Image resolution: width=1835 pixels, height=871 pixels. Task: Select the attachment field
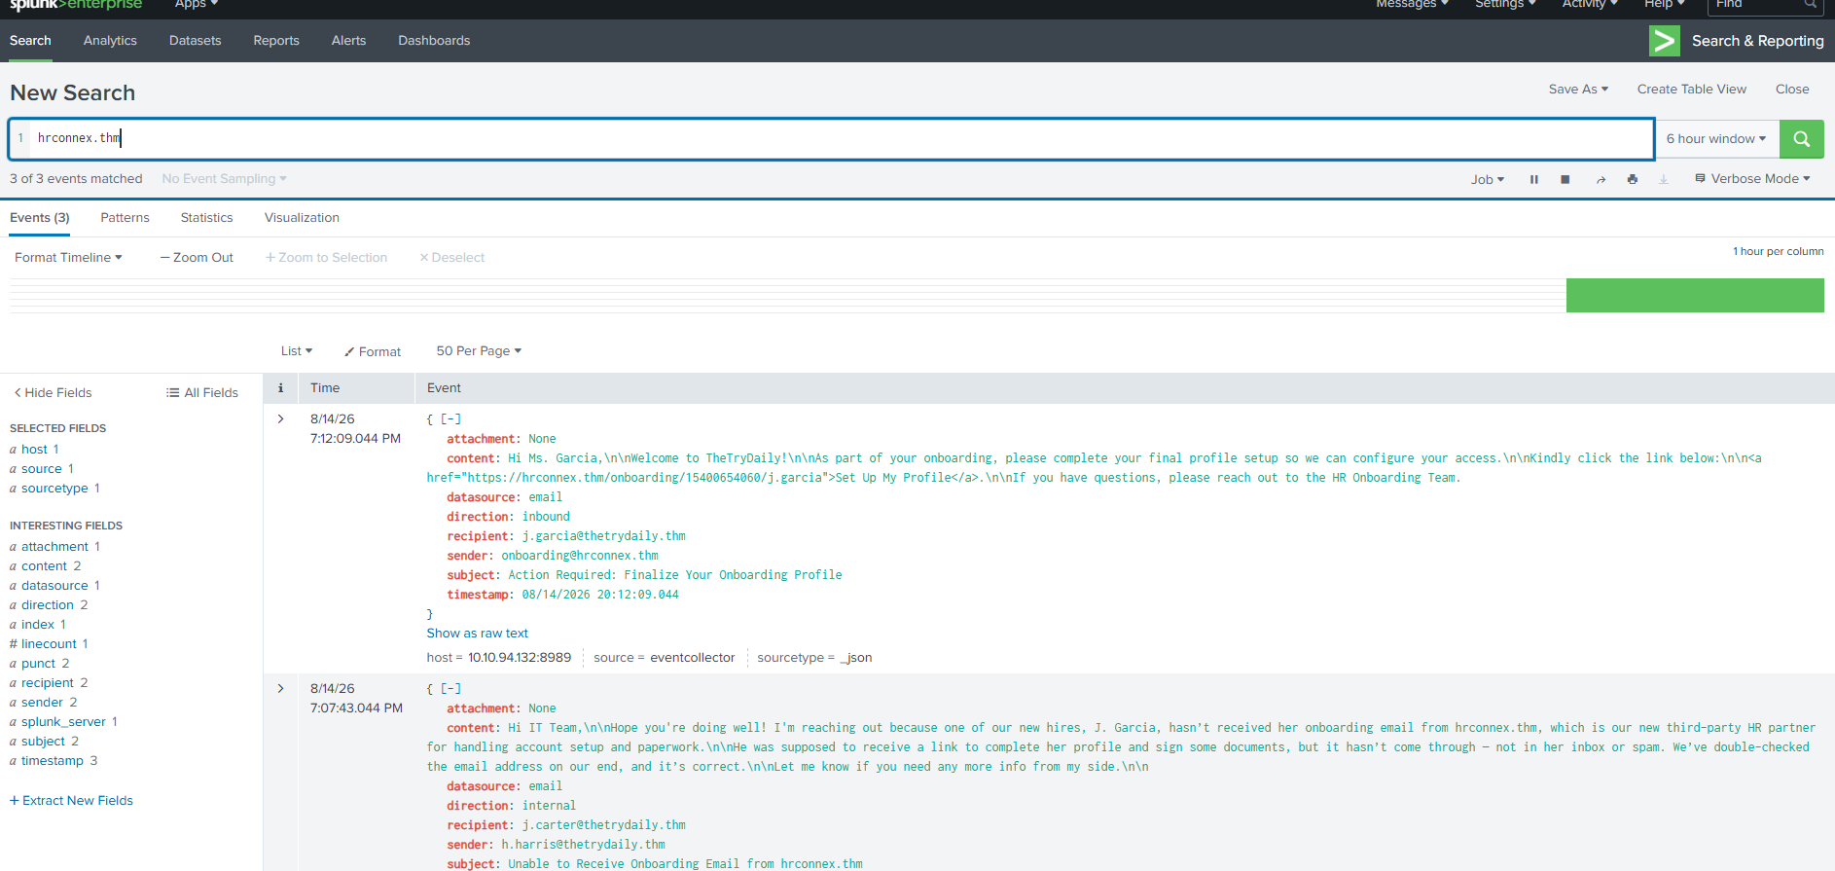[x=54, y=547]
